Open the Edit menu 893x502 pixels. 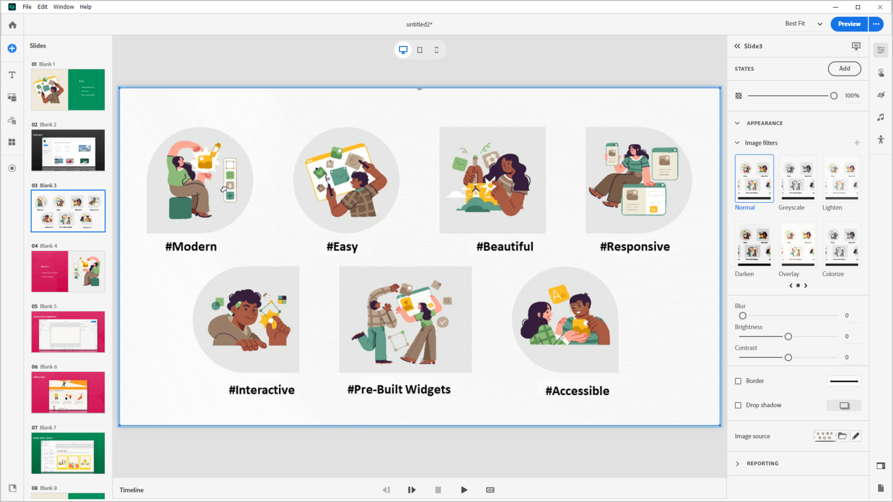pos(42,6)
